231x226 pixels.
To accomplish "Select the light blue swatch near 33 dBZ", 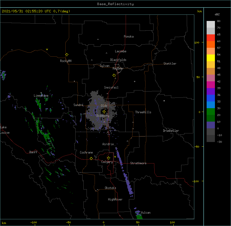I will [x=211, y=105].
